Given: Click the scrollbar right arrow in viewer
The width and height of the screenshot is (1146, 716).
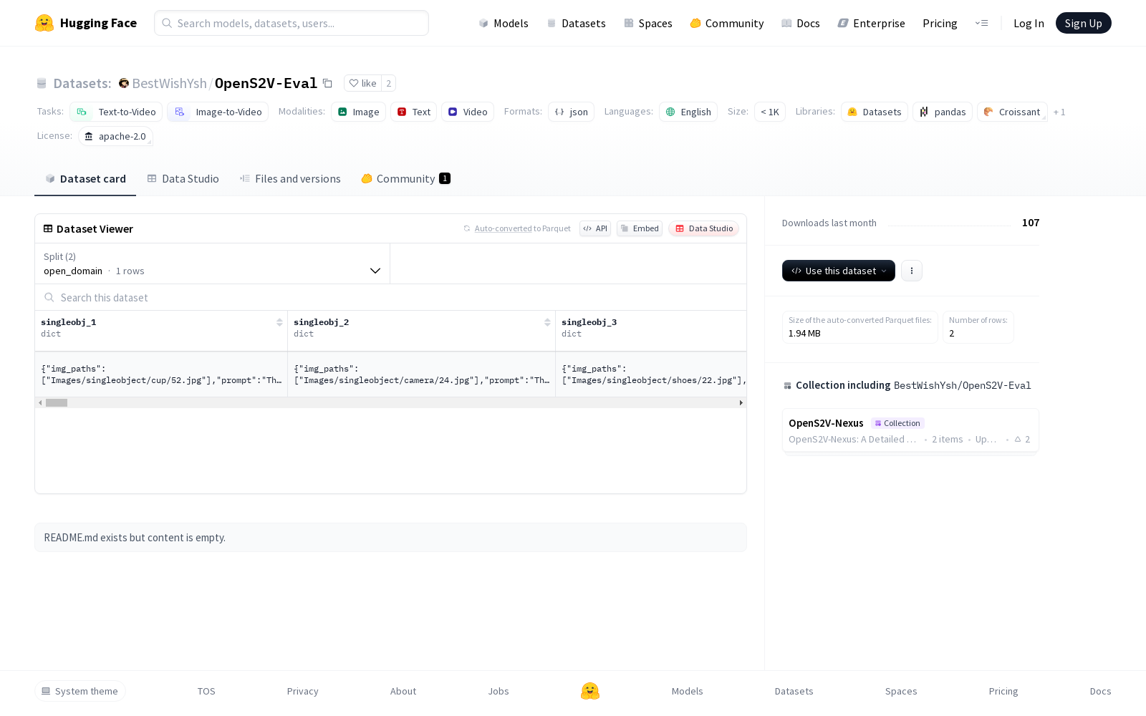Looking at the screenshot, I should tap(741, 402).
